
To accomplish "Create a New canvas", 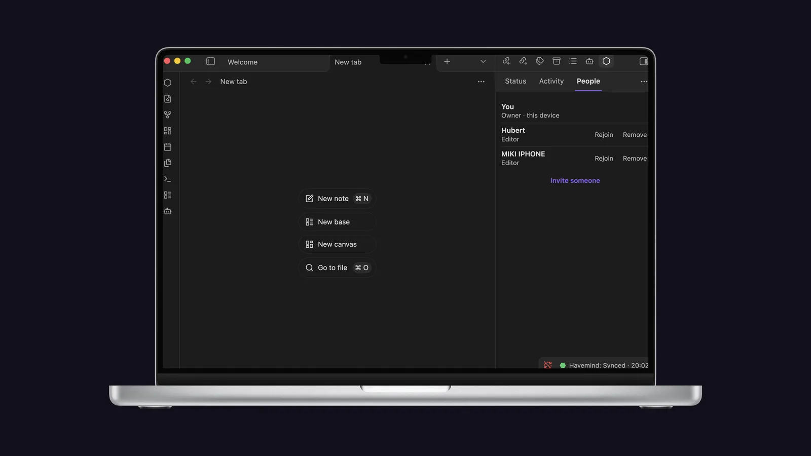I will pos(337,244).
